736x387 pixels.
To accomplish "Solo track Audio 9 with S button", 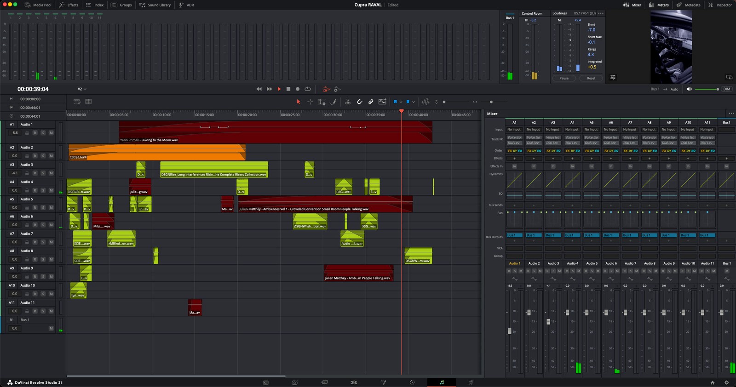I will pos(43,277).
